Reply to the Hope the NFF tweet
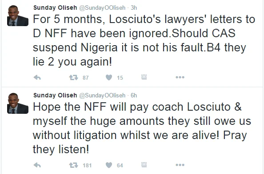Viewport: 264px width, 174px height. (37, 165)
